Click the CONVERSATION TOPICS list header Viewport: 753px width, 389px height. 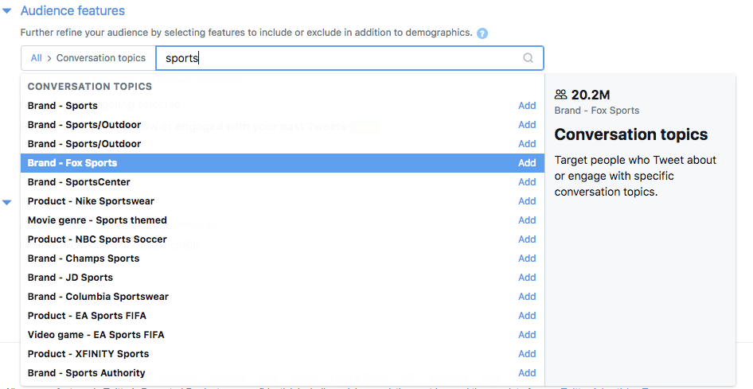[x=90, y=87]
